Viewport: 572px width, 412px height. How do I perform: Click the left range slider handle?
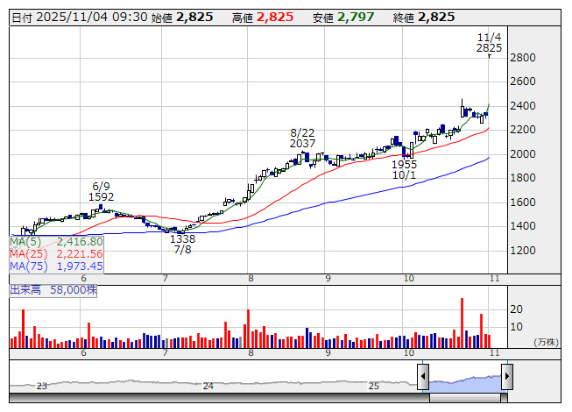[423, 377]
